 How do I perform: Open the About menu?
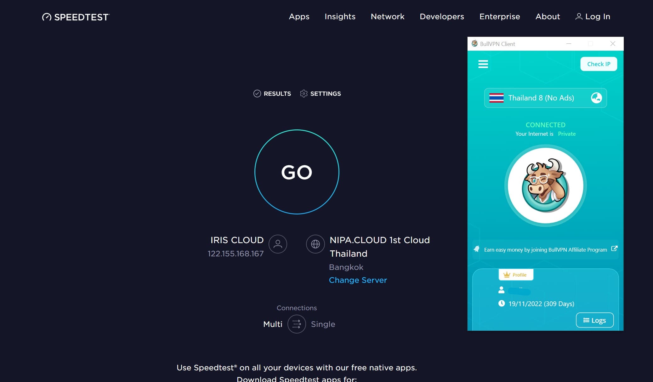coord(548,16)
